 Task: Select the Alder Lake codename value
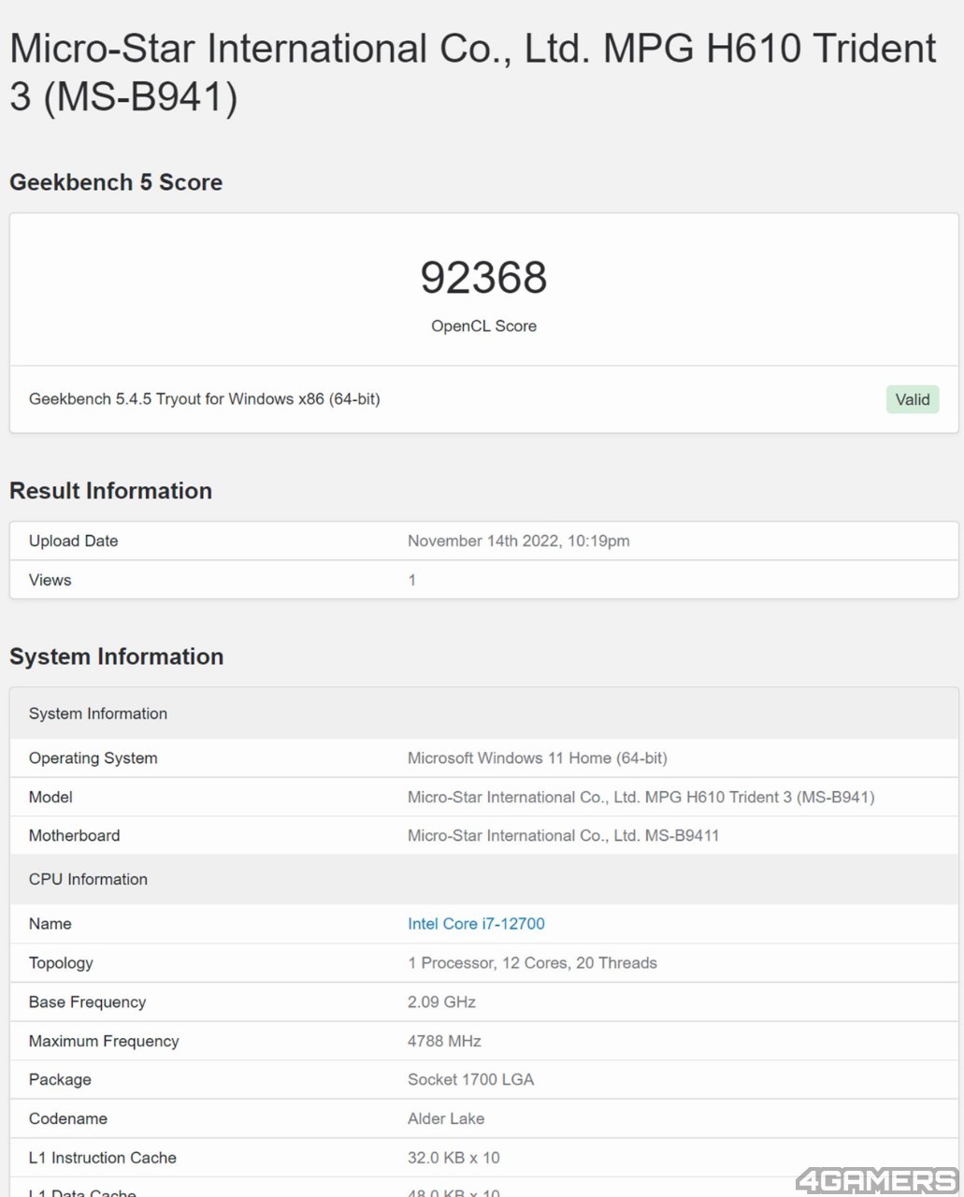tap(446, 1119)
